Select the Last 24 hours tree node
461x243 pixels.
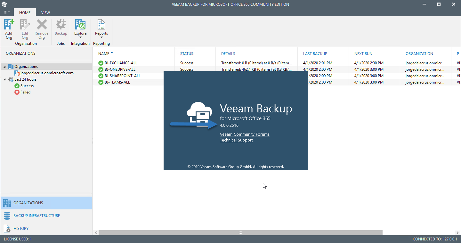[x=25, y=79]
